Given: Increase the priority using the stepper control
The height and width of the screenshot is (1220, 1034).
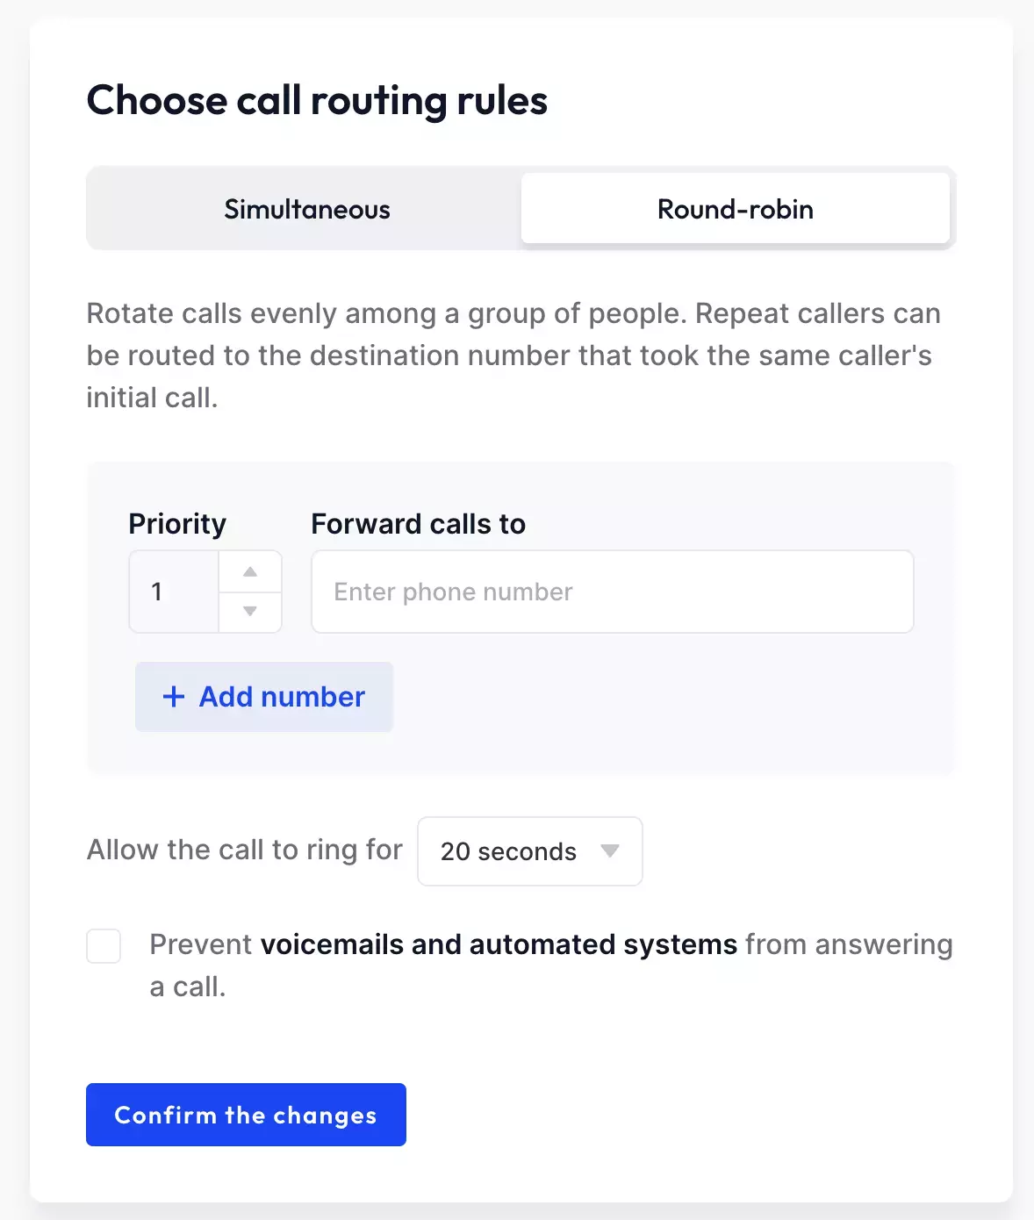Looking at the screenshot, I should tap(249, 571).
